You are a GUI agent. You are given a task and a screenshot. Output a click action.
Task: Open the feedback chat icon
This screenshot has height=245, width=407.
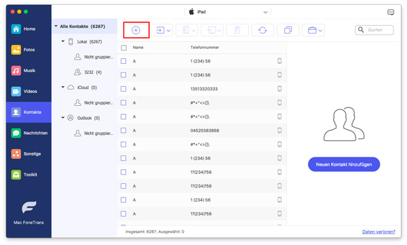point(391,12)
